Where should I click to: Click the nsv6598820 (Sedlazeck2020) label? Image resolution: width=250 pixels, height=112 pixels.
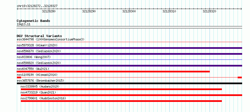[39, 63]
